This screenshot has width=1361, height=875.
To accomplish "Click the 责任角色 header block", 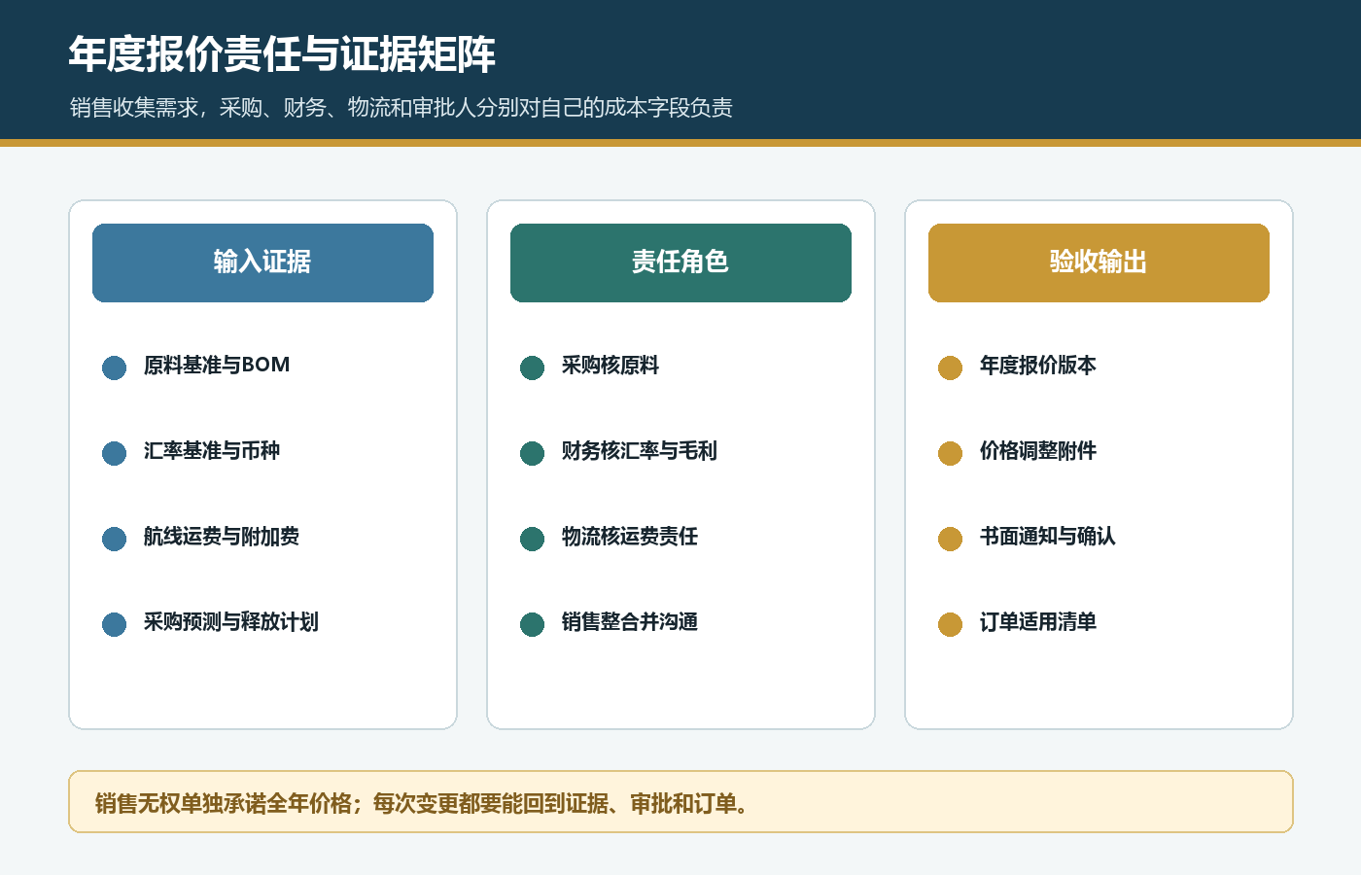I will 680,262.
